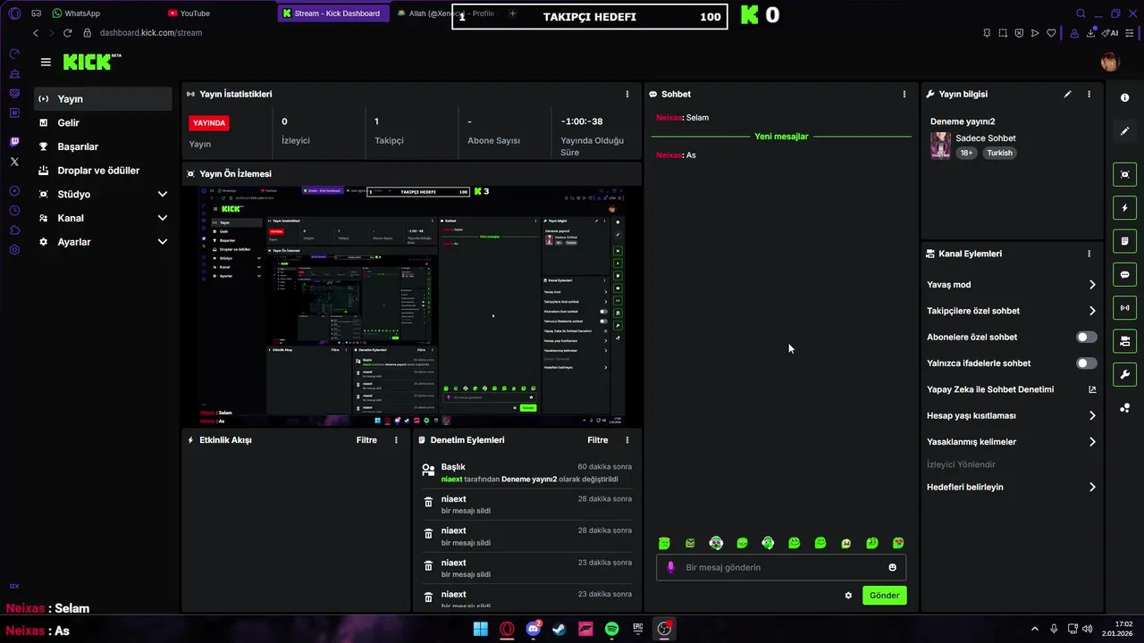Click the screen capture icon in right toolbar
The width and height of the screenshot is (1144, 643).
click(x=1124, y=174)
